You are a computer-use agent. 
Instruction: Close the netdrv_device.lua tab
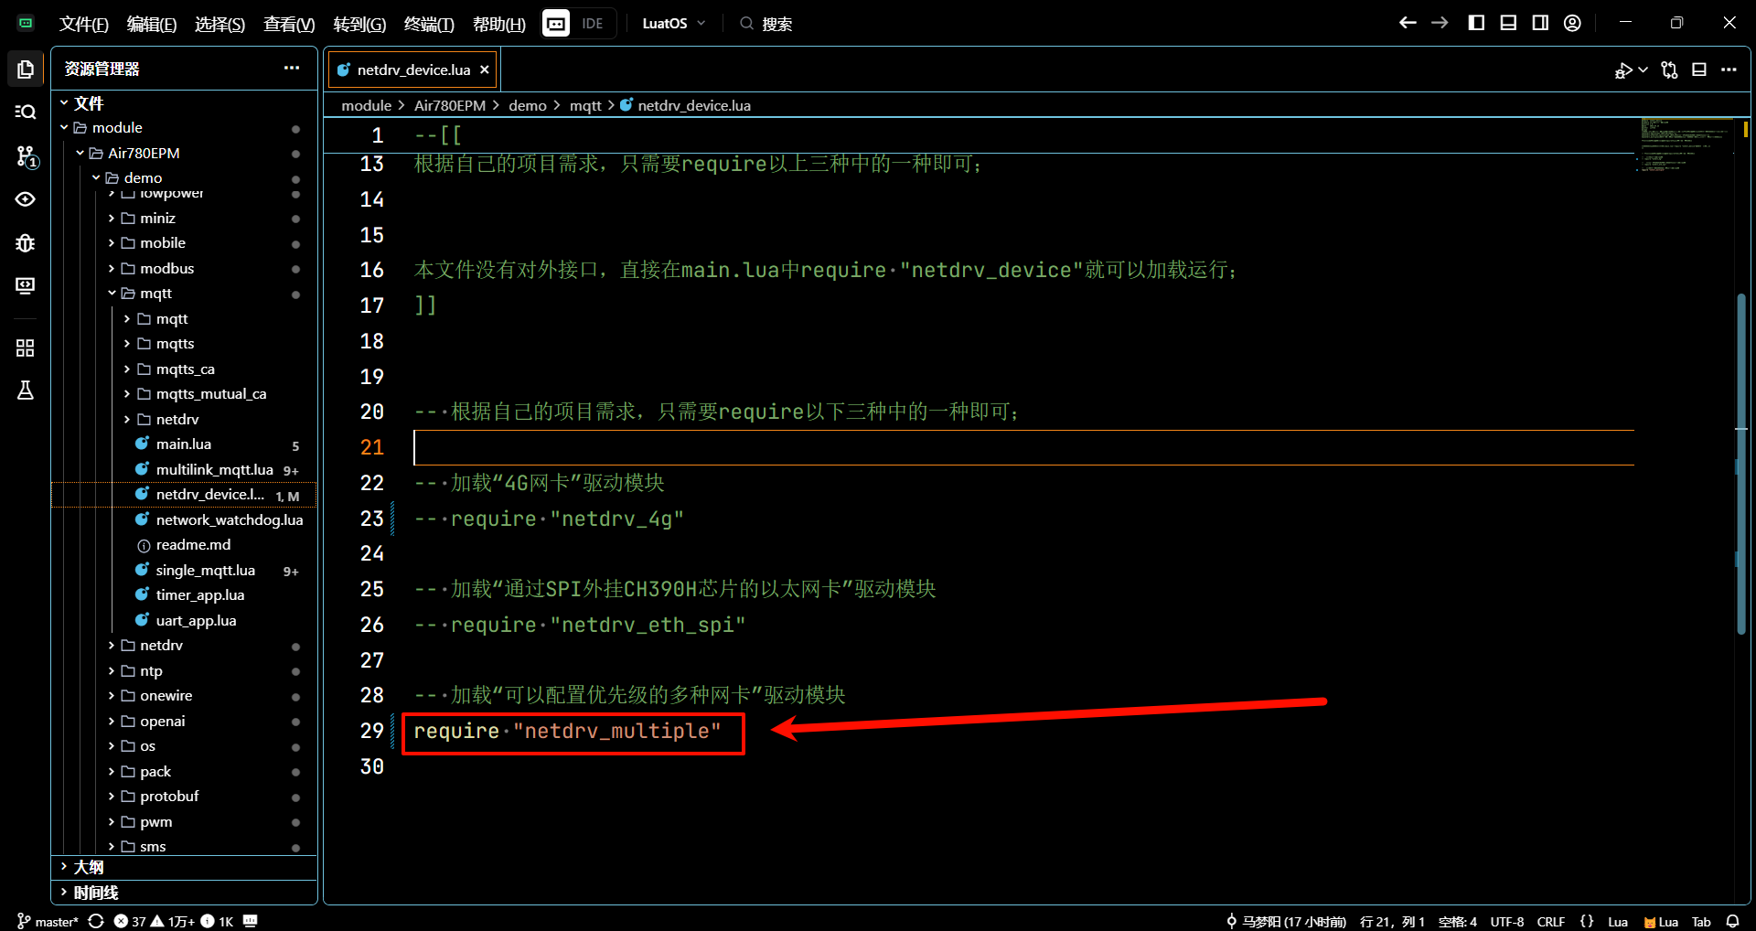[485, 70]
